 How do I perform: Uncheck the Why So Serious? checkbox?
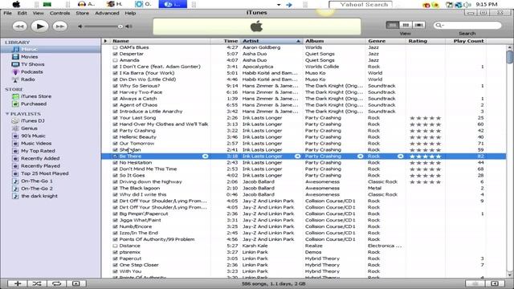click(x=115, y=86)
